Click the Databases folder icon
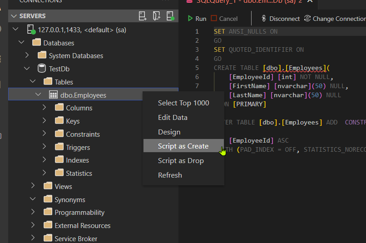366x243 pixels. point(36,43)
